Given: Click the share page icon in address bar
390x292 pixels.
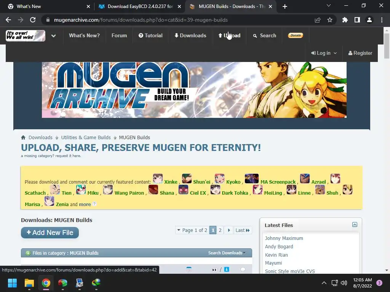Looking at the screenshot, I should 318,20.
